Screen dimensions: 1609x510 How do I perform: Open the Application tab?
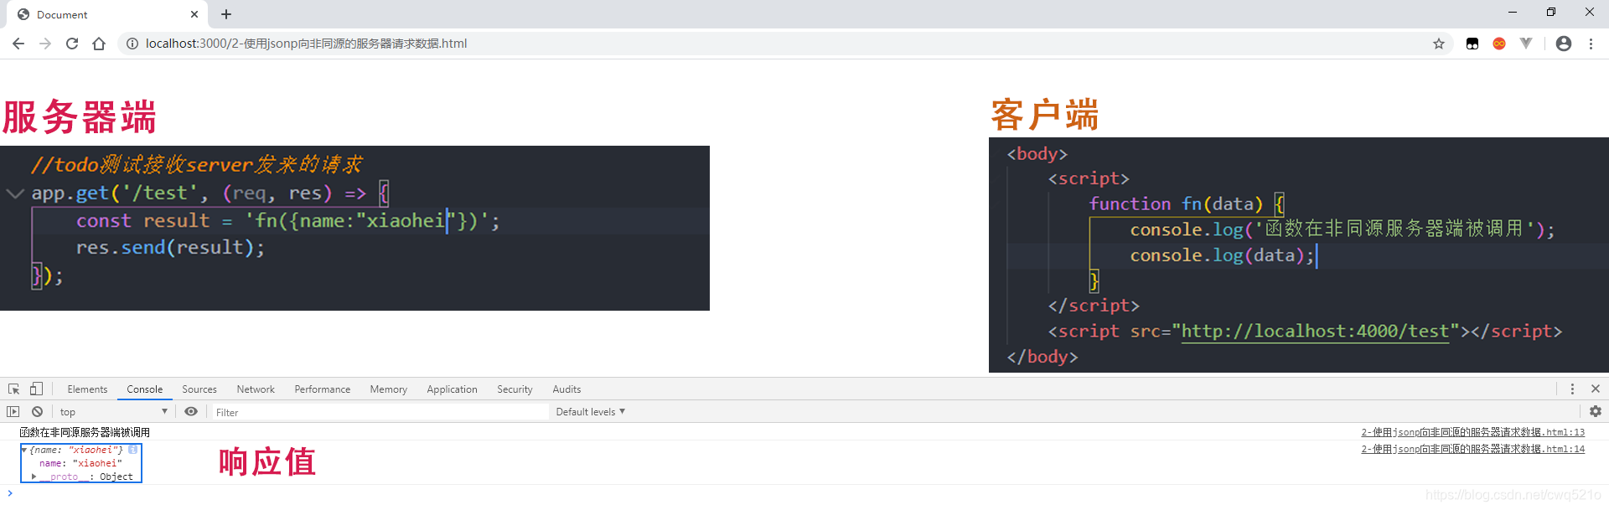tap(452, 389)
